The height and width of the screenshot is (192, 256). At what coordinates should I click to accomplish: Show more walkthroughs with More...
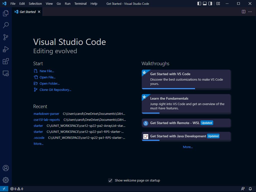coord(188,147)
